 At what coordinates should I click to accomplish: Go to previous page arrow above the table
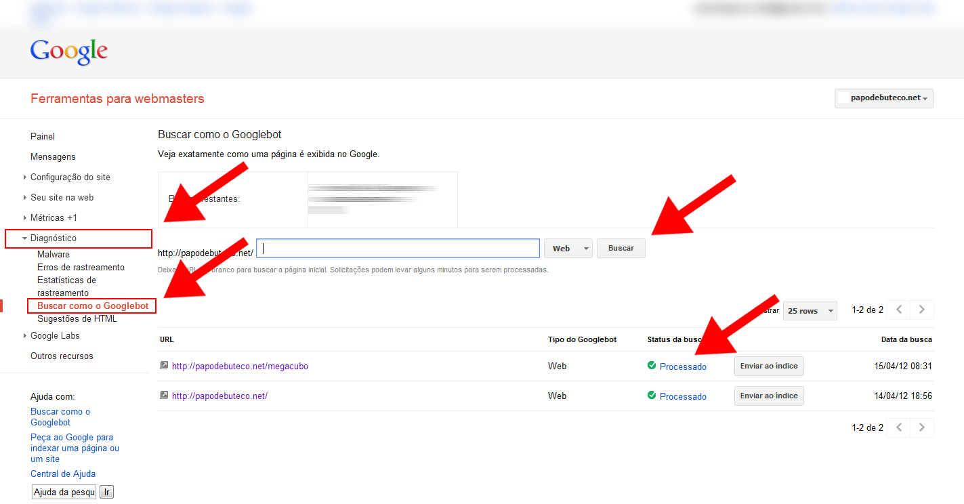(898, 310)
